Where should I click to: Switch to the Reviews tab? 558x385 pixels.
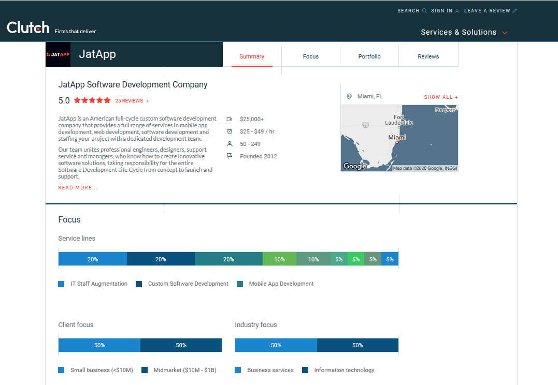coord(428,56)
